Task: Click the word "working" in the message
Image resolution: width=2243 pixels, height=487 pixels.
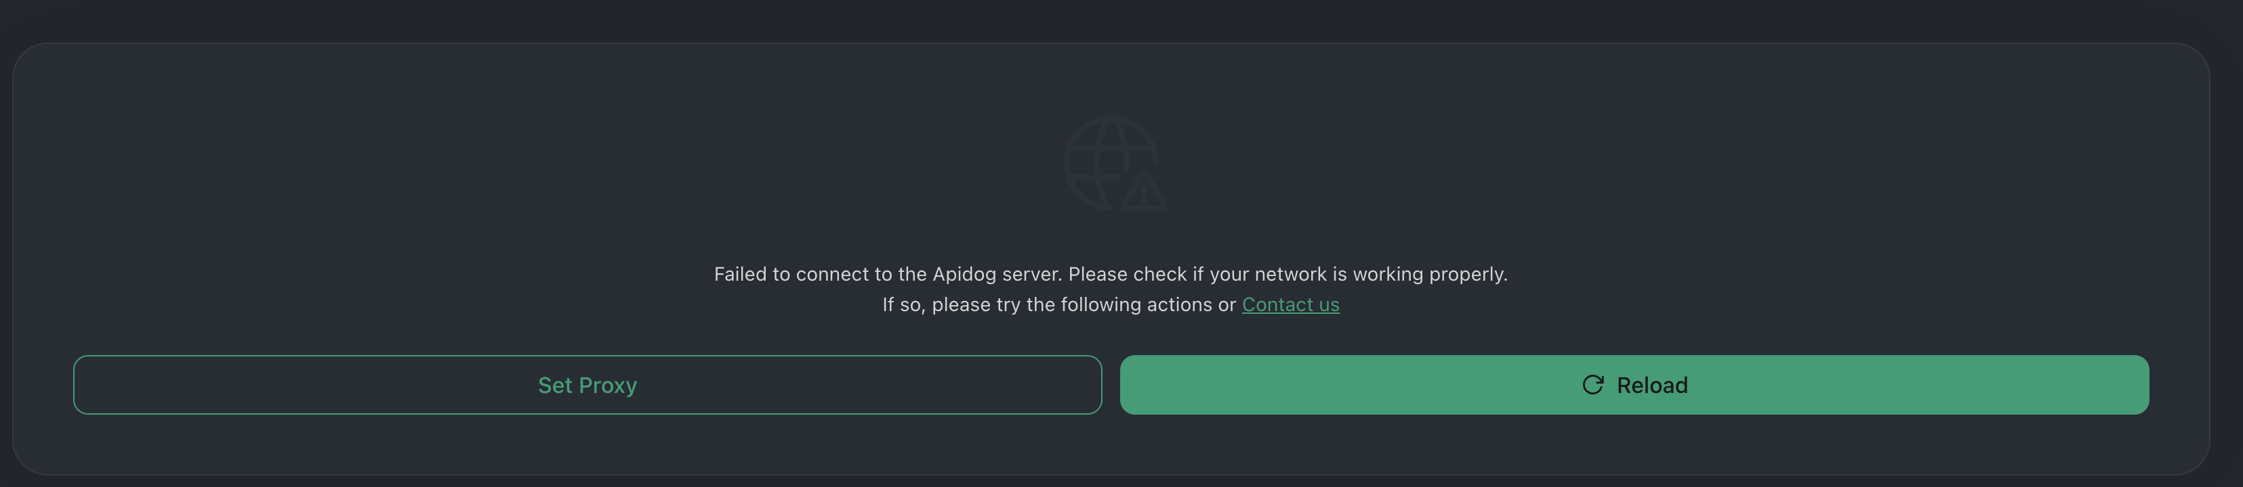Action: [x=1388, y=275]
